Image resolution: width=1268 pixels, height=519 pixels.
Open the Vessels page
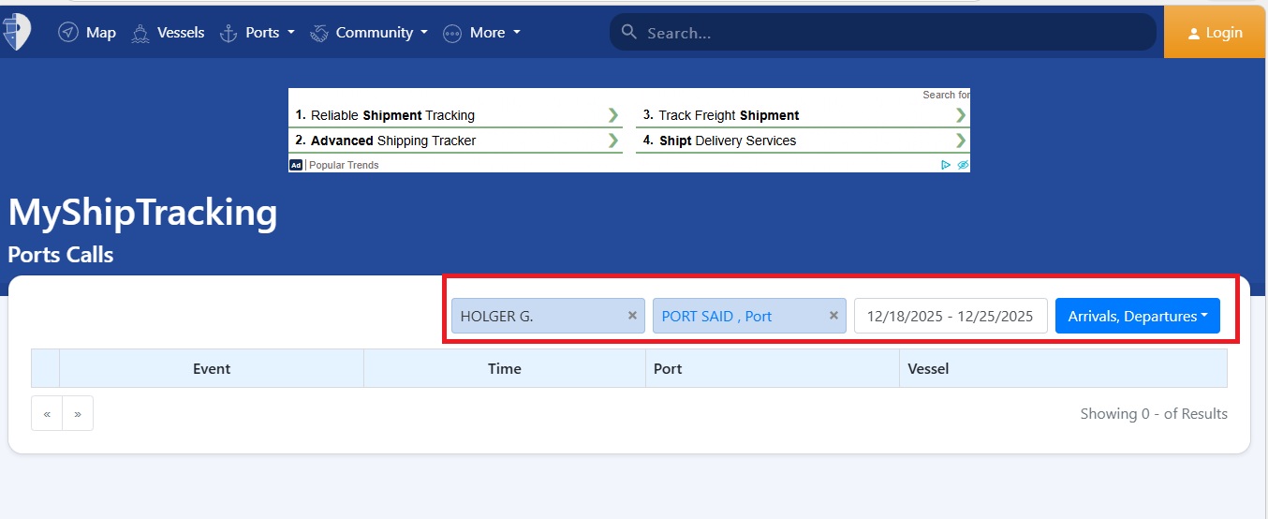click(168, 33)
